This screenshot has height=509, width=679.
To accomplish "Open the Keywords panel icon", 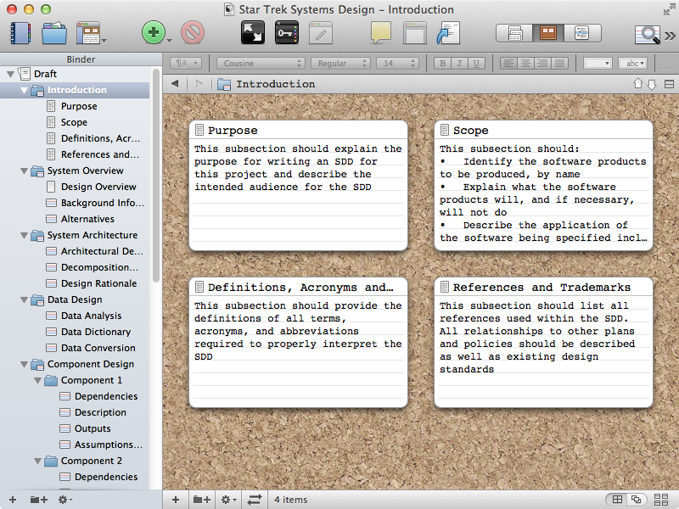I will (x=287, y=33).
